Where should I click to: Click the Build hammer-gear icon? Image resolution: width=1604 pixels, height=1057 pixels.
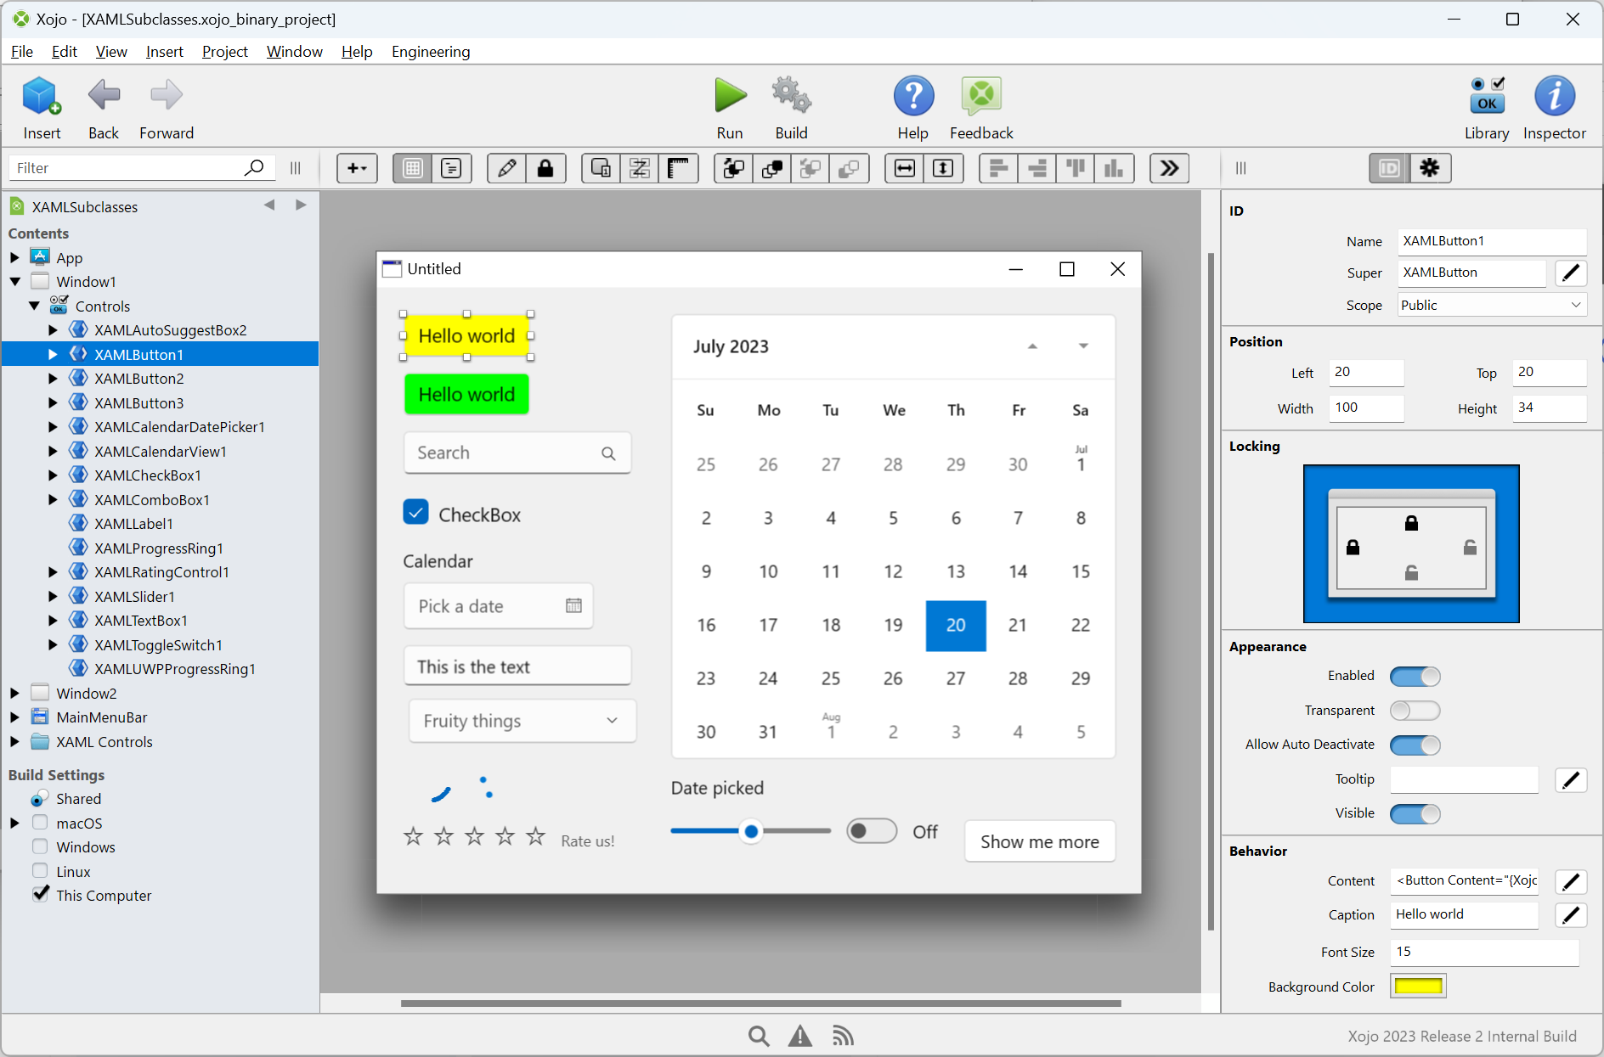pos(791,96)
